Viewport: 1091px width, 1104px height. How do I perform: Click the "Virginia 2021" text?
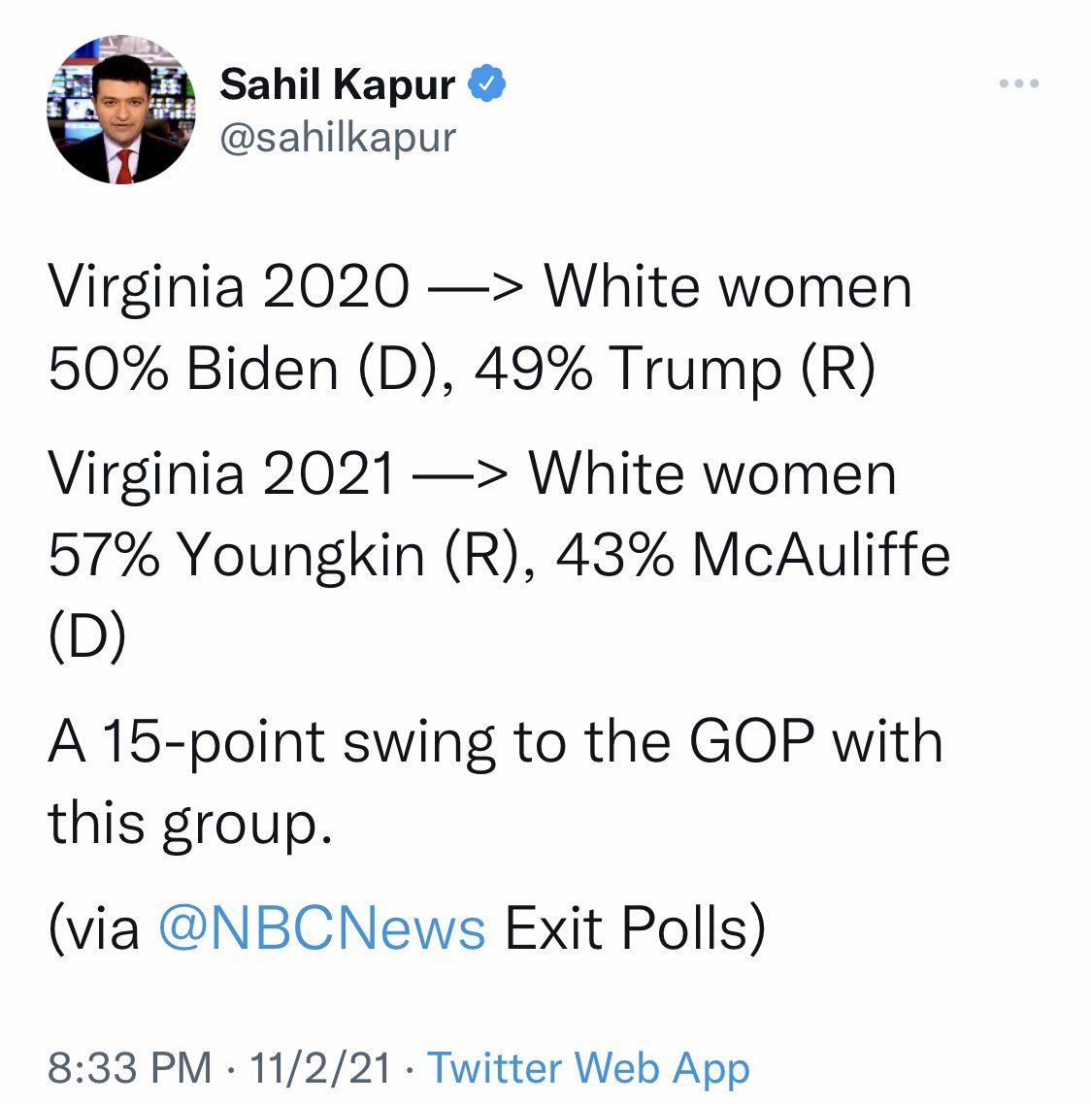tap(221, 473)
